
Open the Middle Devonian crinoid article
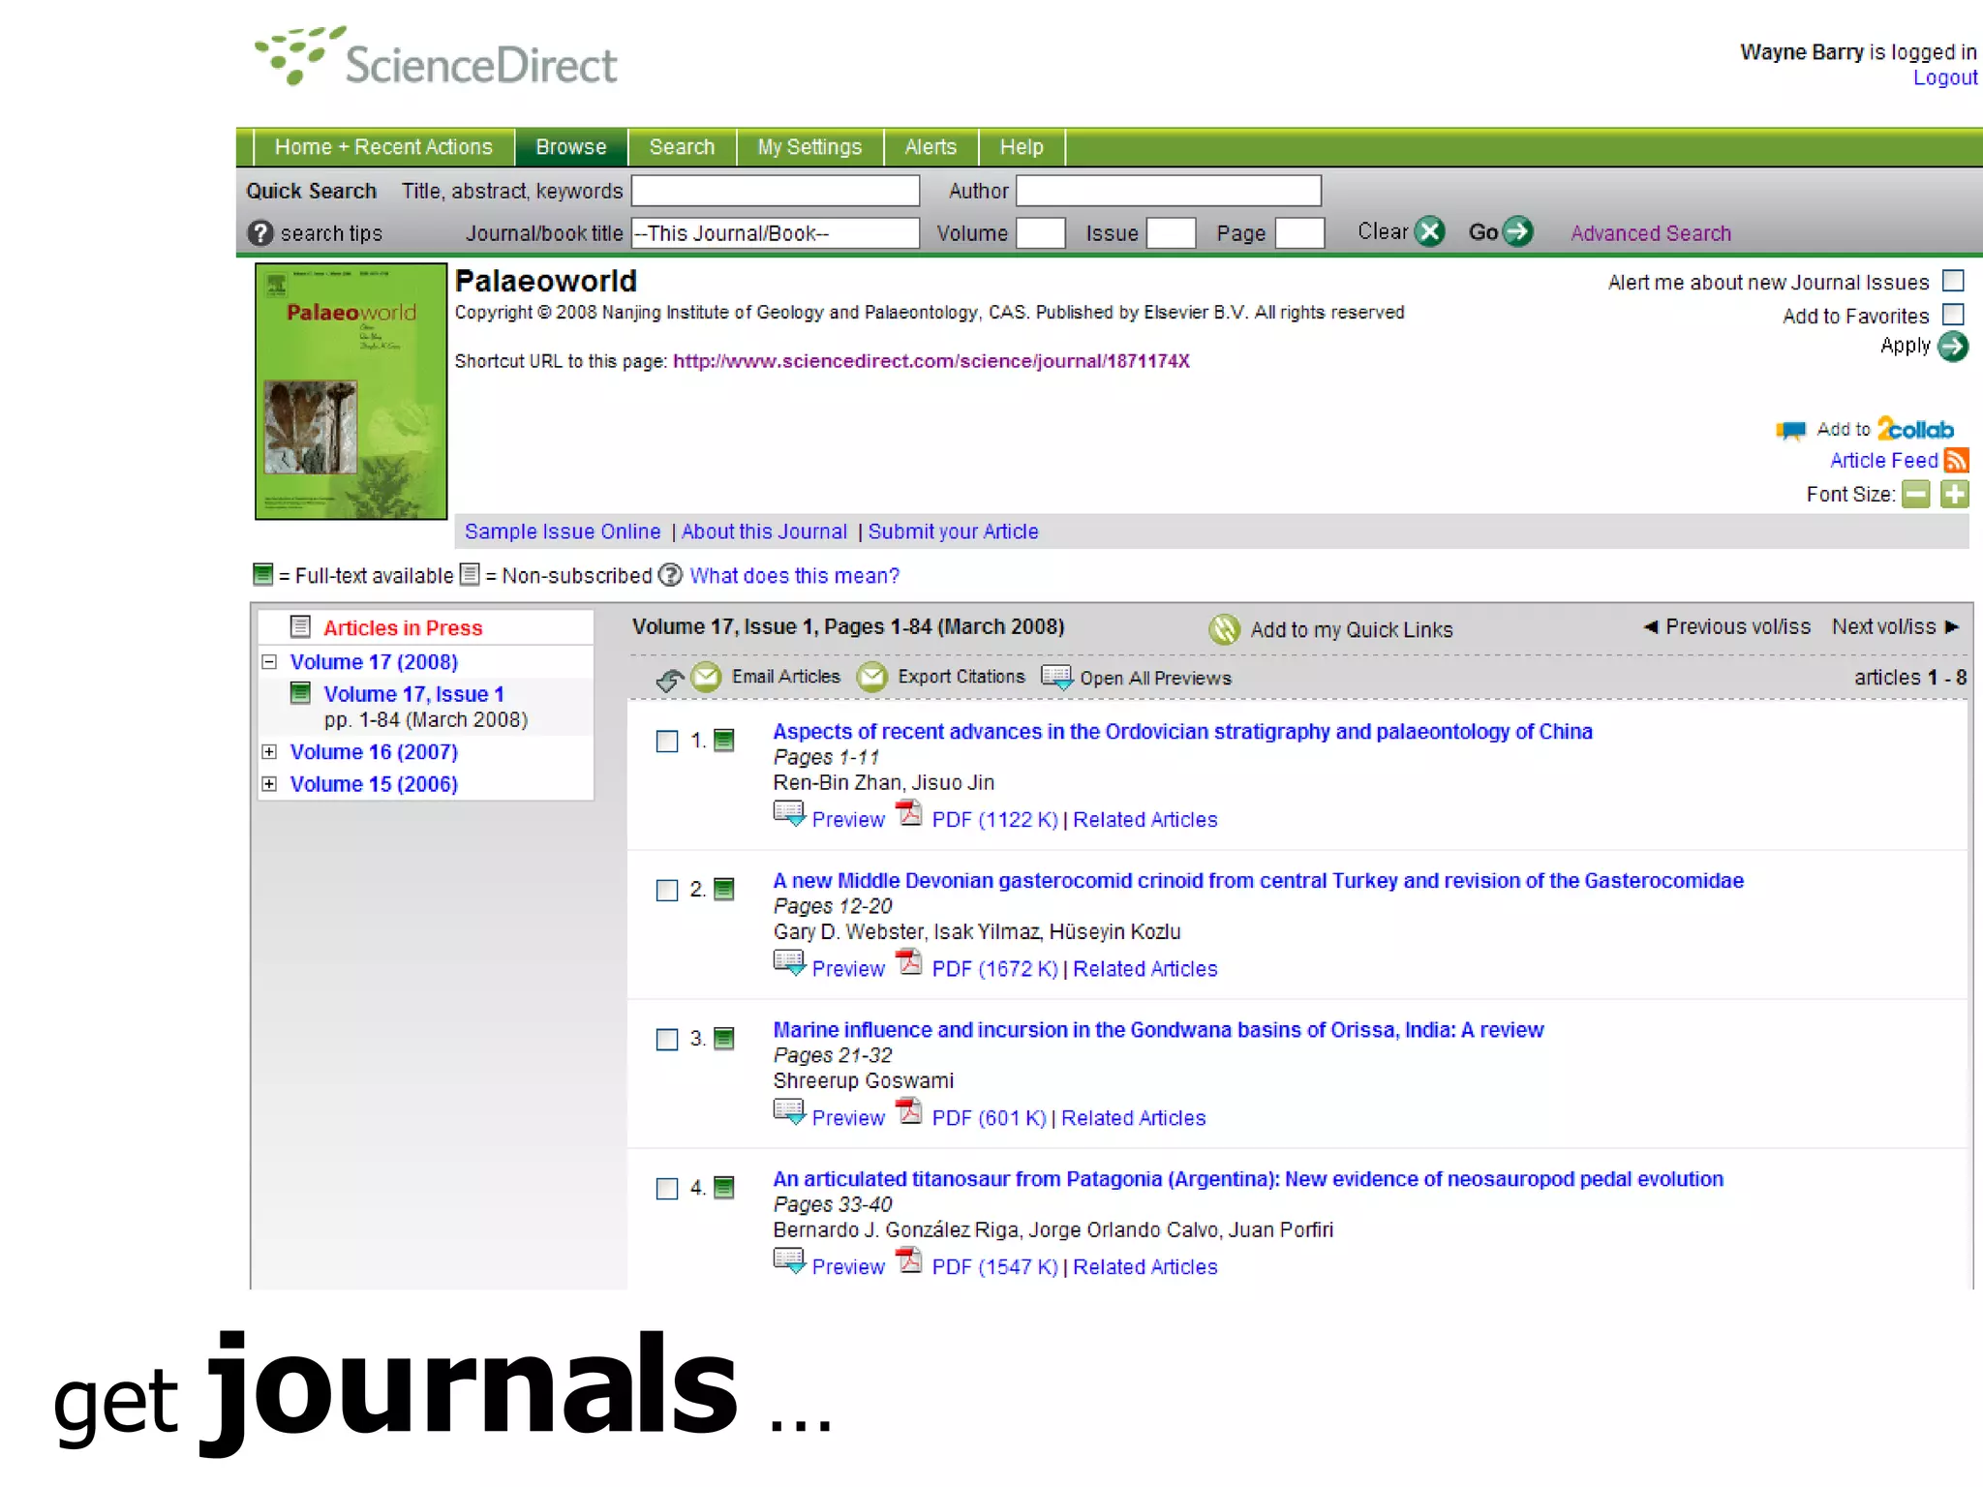point(1259,881)
